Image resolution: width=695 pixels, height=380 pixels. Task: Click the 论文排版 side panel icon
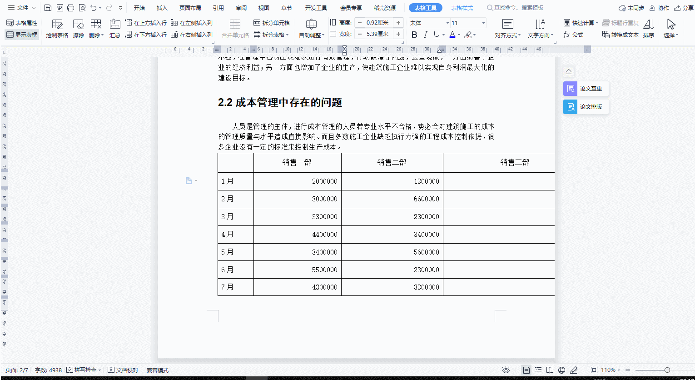tap(571, 107)
